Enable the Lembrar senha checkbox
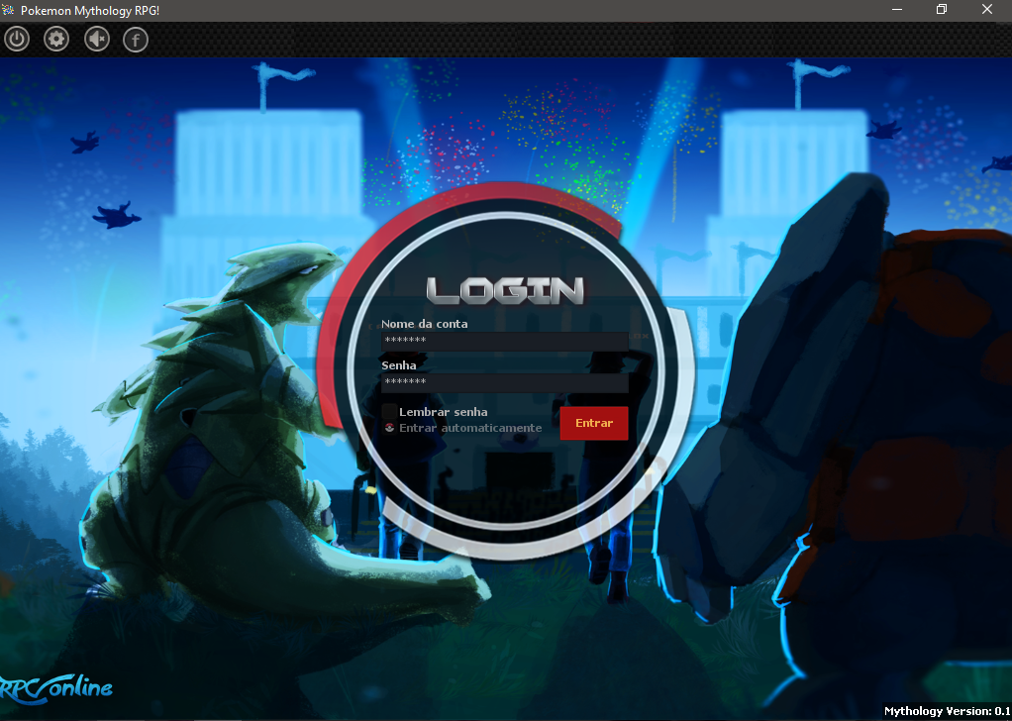The image size is (1012, 721). pyautogui.click(x=389, y=412)
